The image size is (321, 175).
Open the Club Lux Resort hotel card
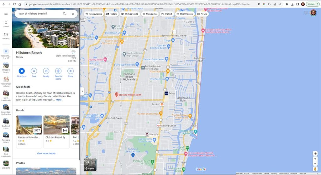pyautogui.click(x=56, y=132)
